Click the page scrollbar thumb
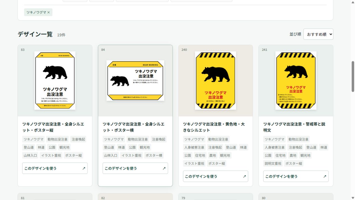Image resolution: width=355 pixels, height=200 pixels. tap(353, 76)
